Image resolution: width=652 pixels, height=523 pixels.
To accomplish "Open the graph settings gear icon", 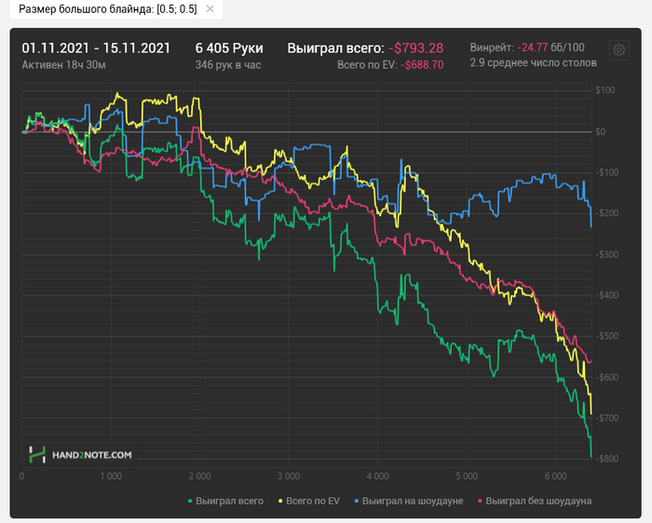I will pyautogui.click(x=618, y=50).
